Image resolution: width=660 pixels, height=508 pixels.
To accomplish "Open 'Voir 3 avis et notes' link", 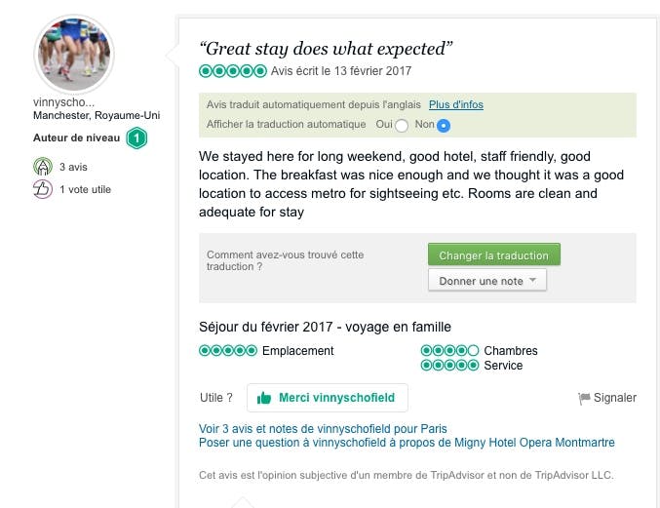I will click(x=323, y=428).
